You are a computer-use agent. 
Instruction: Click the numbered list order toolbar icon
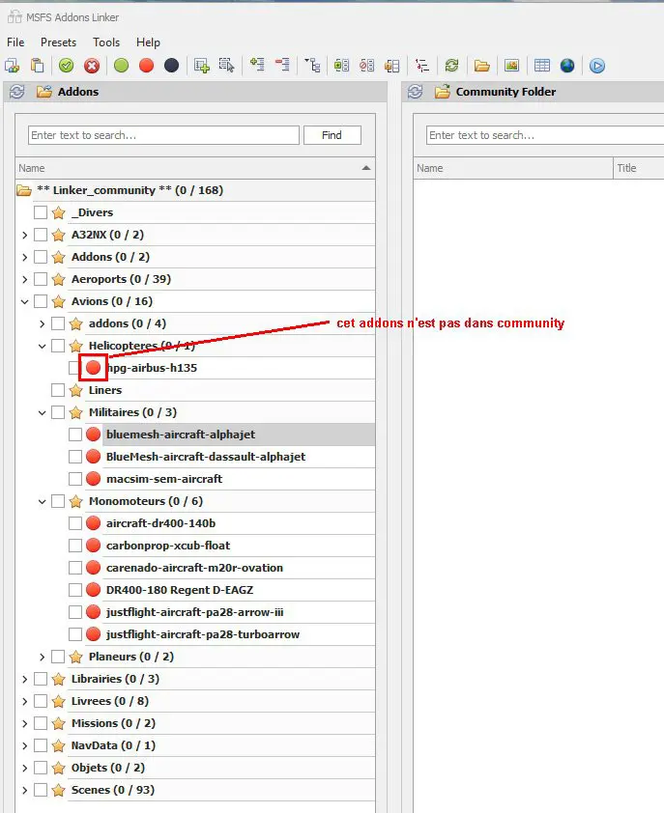pos(422,66)
